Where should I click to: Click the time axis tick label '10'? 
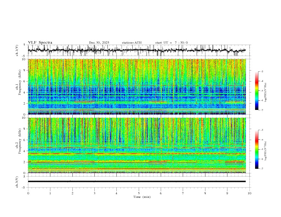coord(249,193)
